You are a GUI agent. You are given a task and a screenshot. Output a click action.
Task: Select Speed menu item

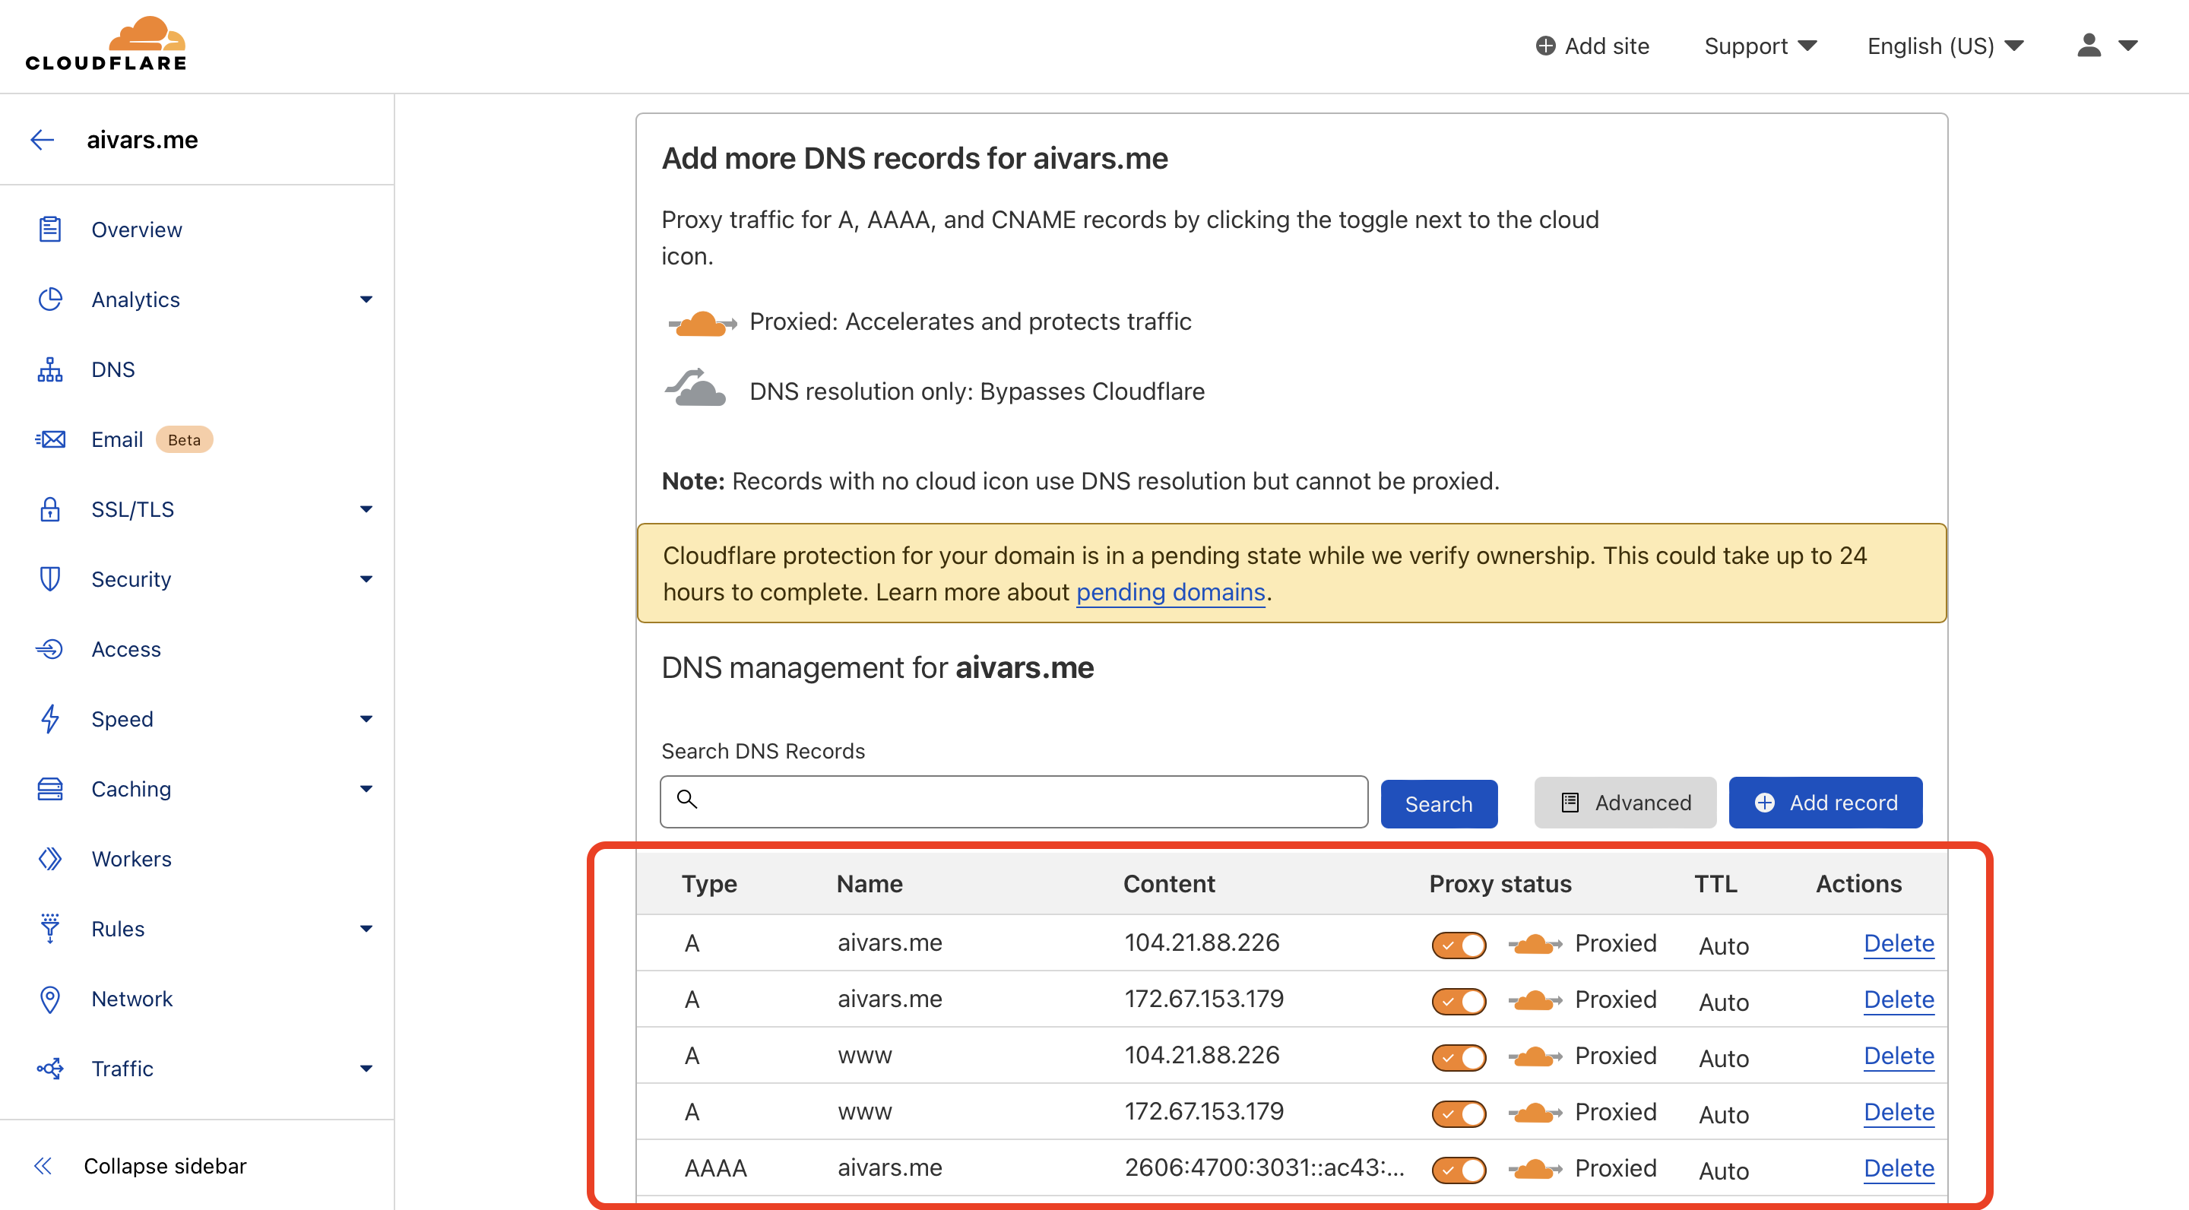click(122, 718)
